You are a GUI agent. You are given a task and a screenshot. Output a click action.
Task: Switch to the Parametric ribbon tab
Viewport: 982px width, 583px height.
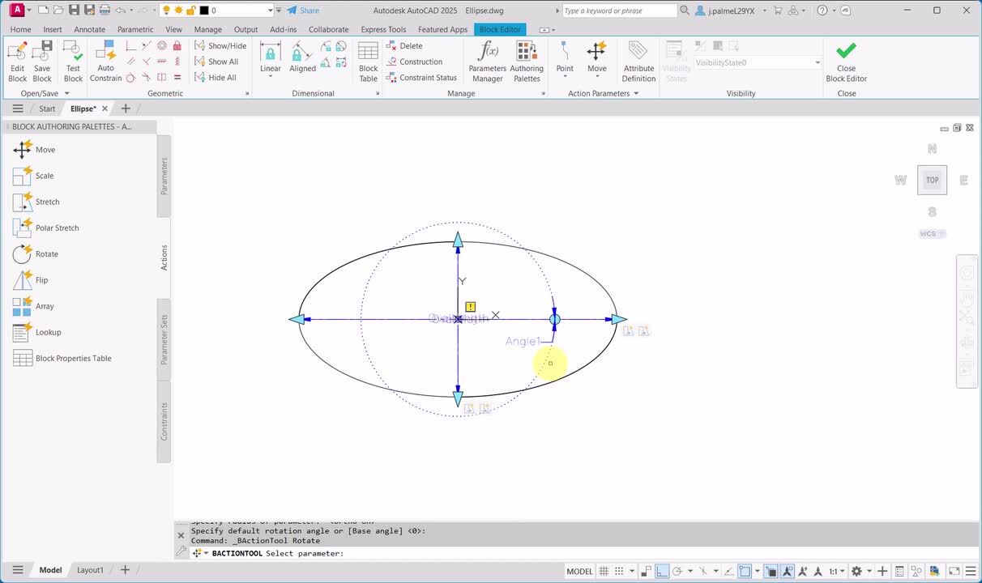(135, 29)
